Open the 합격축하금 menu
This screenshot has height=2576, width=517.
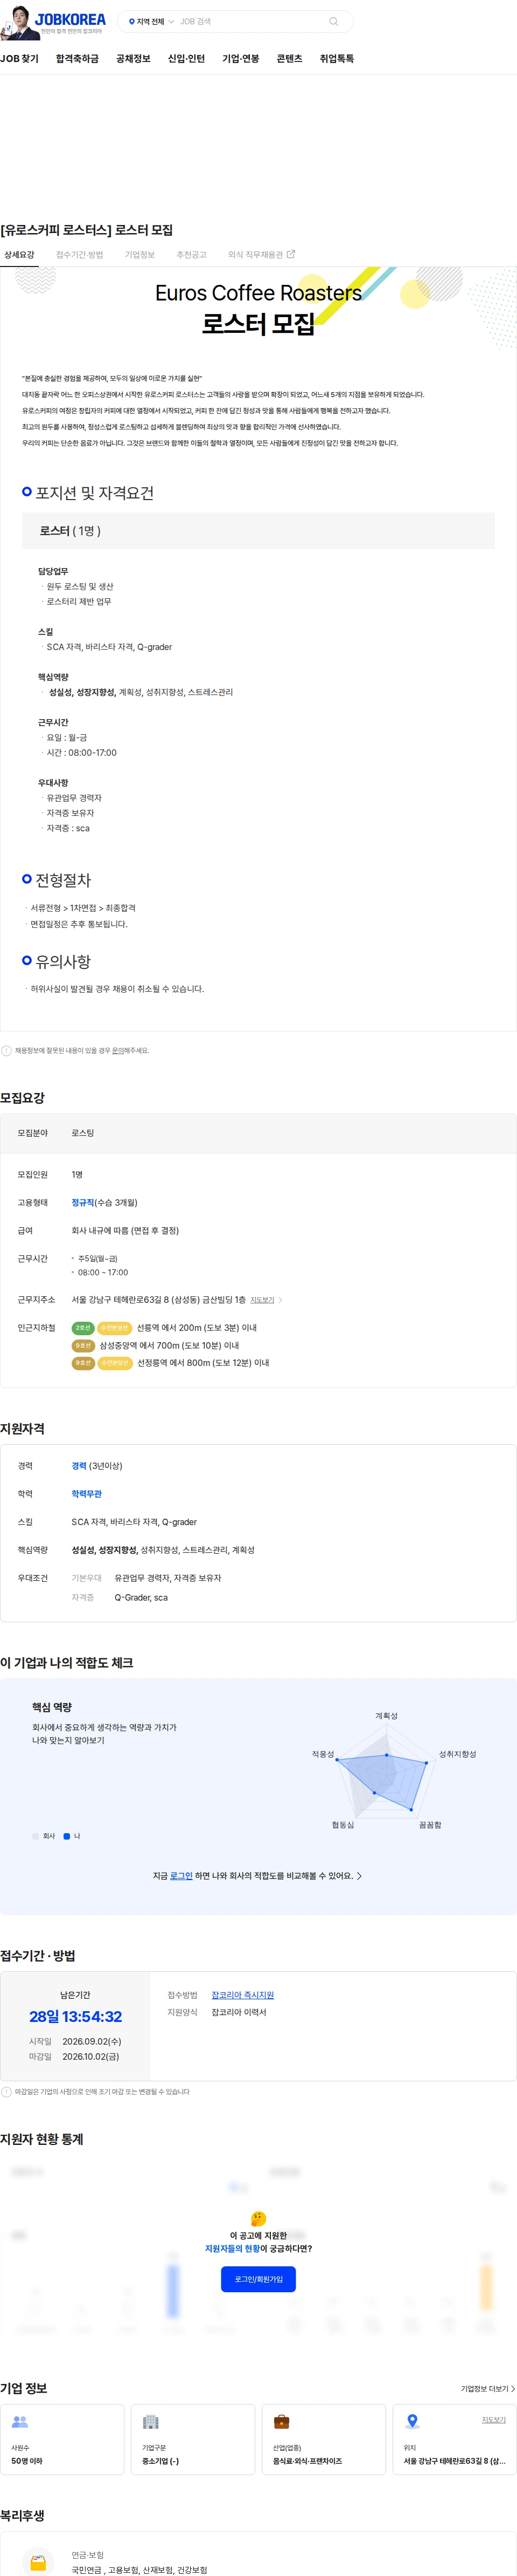[x=77, y=59]
